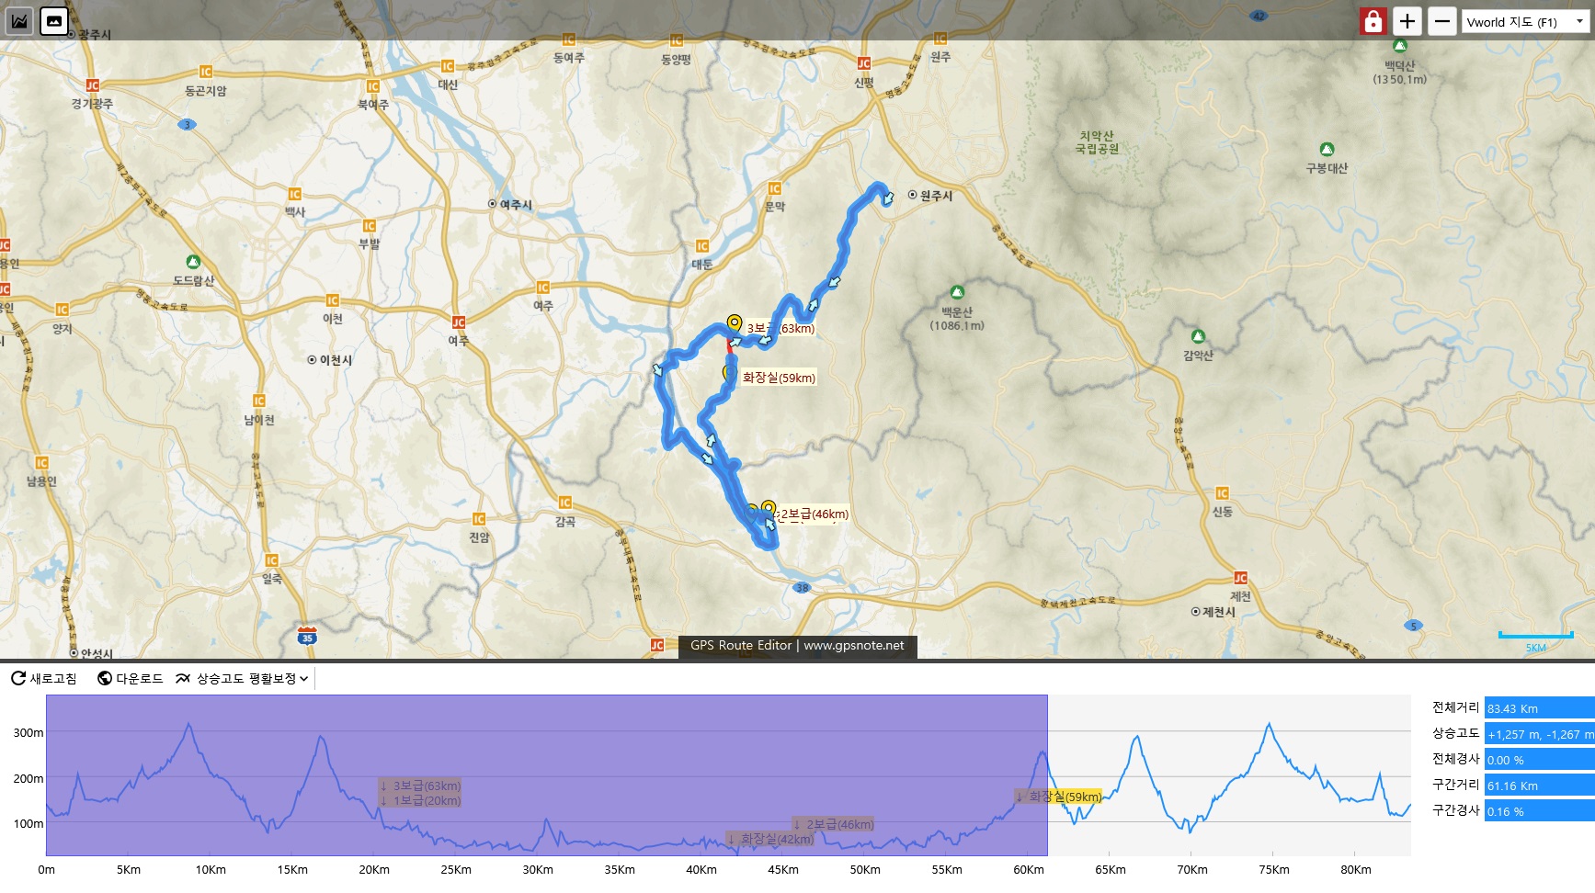Click the 백운산 mountain icon

tap(957, 292)
